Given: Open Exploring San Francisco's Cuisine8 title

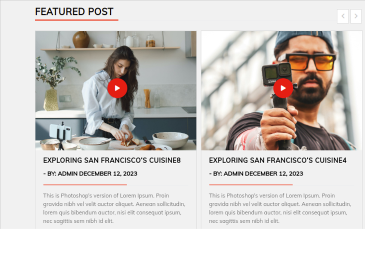Looking at the screenshot, I should 112,160.
